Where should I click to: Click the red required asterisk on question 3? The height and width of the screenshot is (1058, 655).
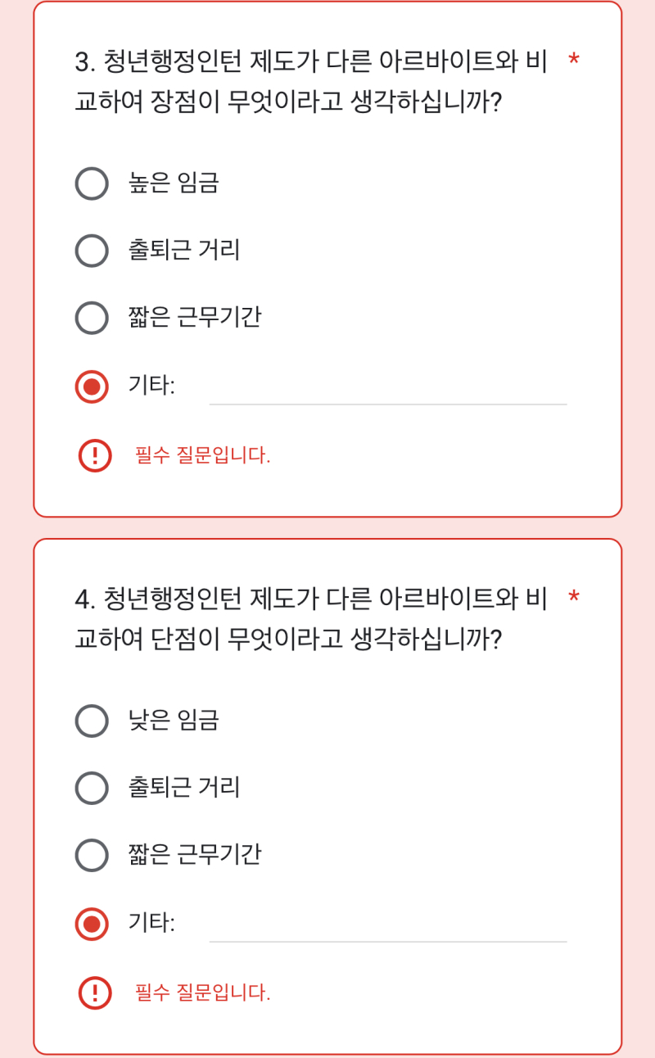[574, 60]
